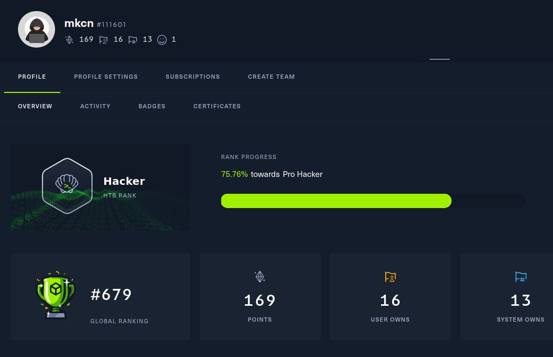
Task: Switch to the Subscriptions tab
Action: [x=193, y=77]
